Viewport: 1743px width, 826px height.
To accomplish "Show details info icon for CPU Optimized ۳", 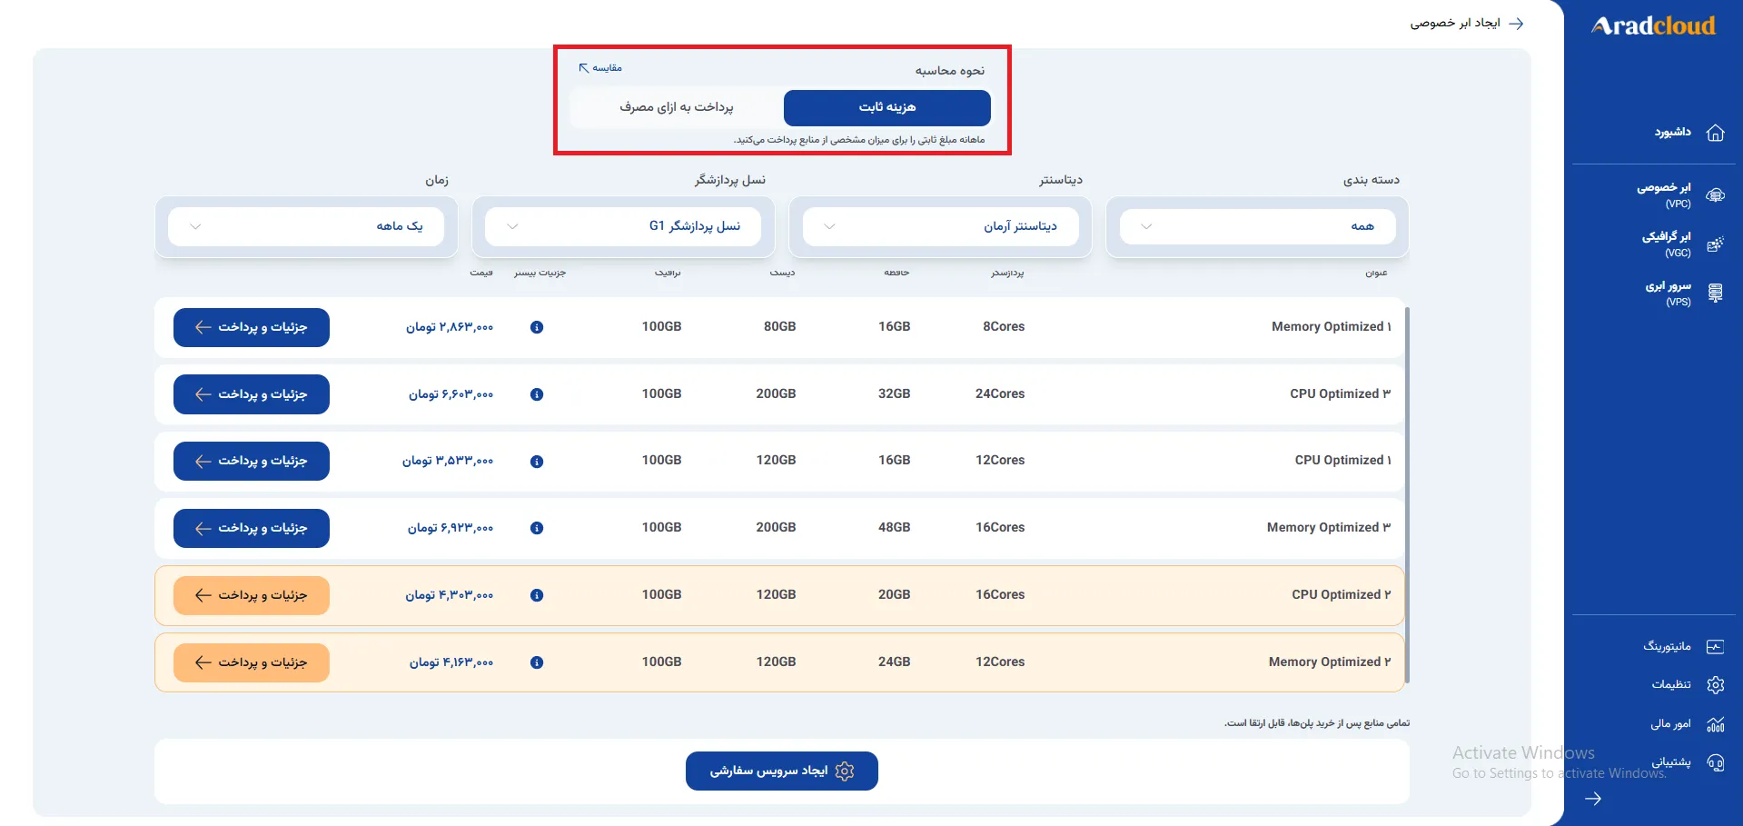I will click(x=537, y=394).
